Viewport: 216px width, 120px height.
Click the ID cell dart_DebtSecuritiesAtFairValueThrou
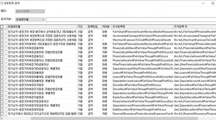tap(195, 109)
